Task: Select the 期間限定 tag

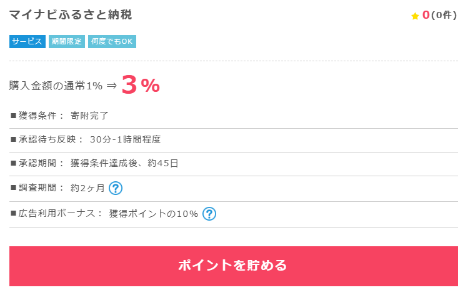Action: point(67,41)
